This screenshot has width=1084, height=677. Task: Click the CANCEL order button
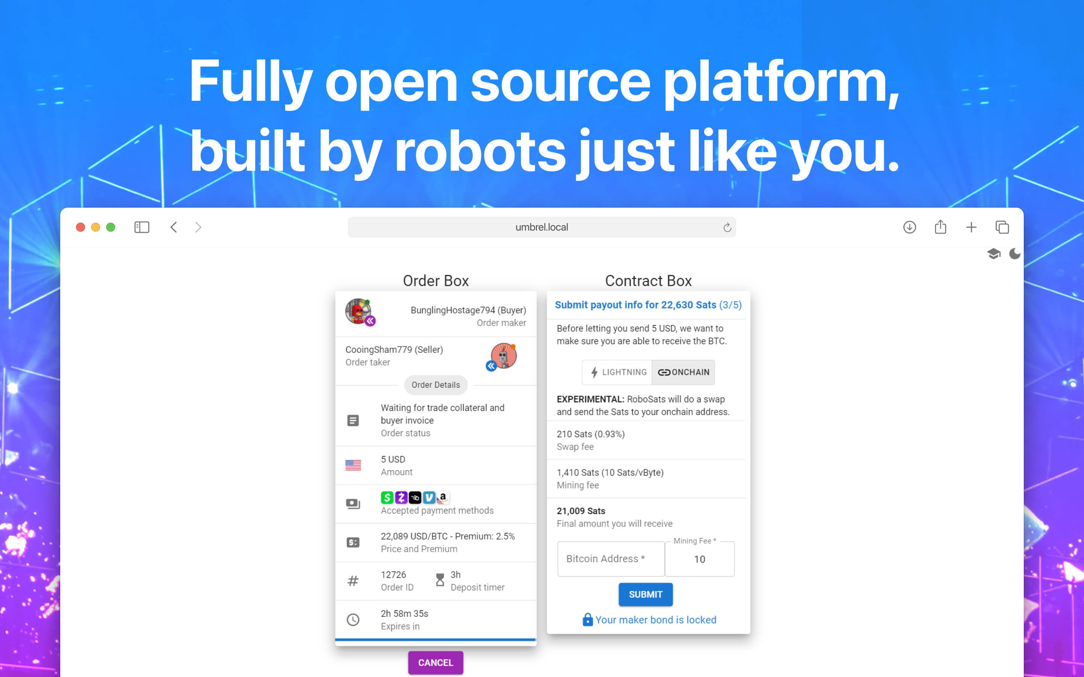point(435,662)
